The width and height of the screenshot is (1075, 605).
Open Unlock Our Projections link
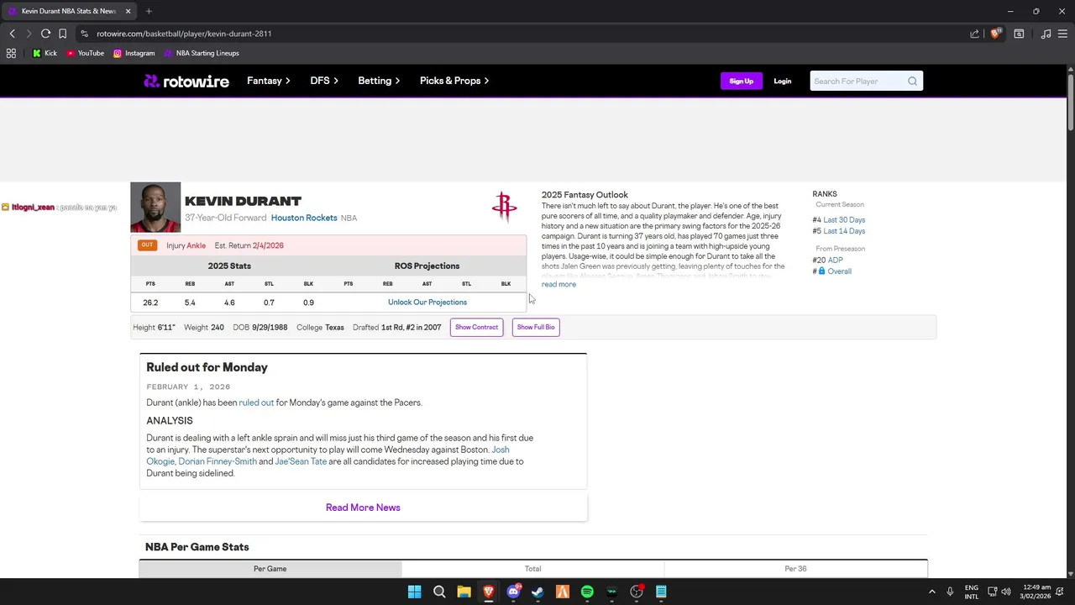coord(427,302)
